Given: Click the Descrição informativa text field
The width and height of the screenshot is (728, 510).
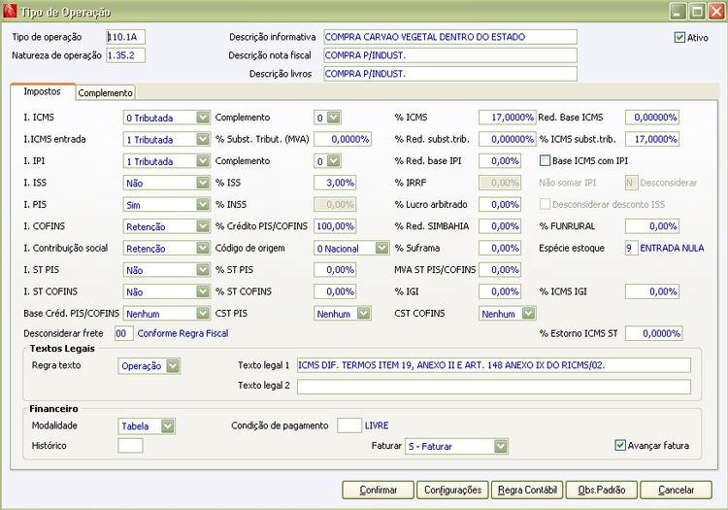Looking at the screenshot, I should point(449,37).
